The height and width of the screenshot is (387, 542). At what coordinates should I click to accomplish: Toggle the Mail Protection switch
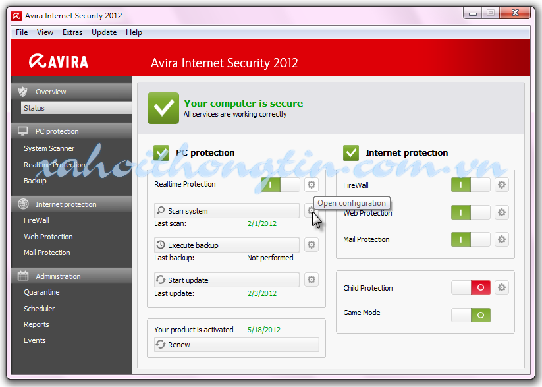pyautogui.click(x=470, y=239)
